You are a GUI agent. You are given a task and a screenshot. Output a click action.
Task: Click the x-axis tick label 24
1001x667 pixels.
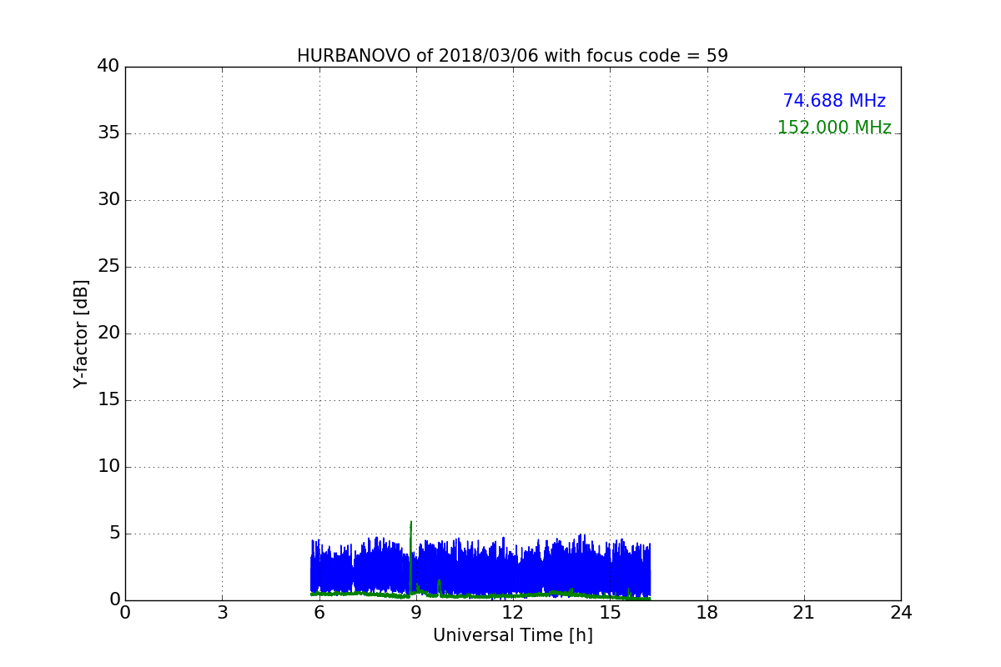tap(901, 613)
